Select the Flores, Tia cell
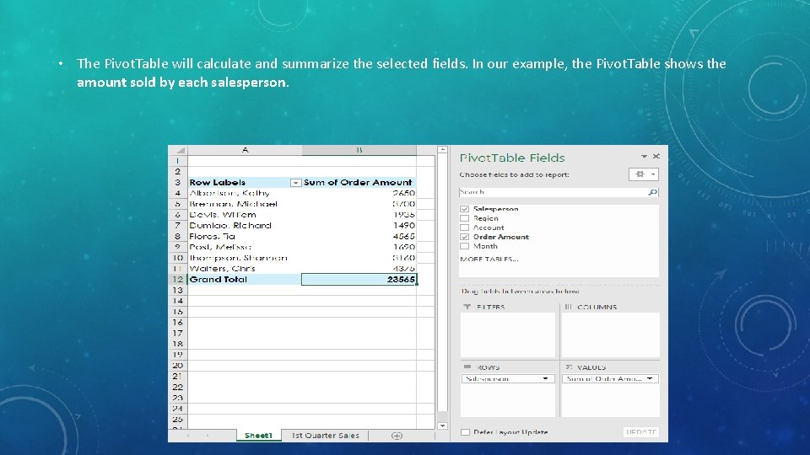 coord(245,236)
